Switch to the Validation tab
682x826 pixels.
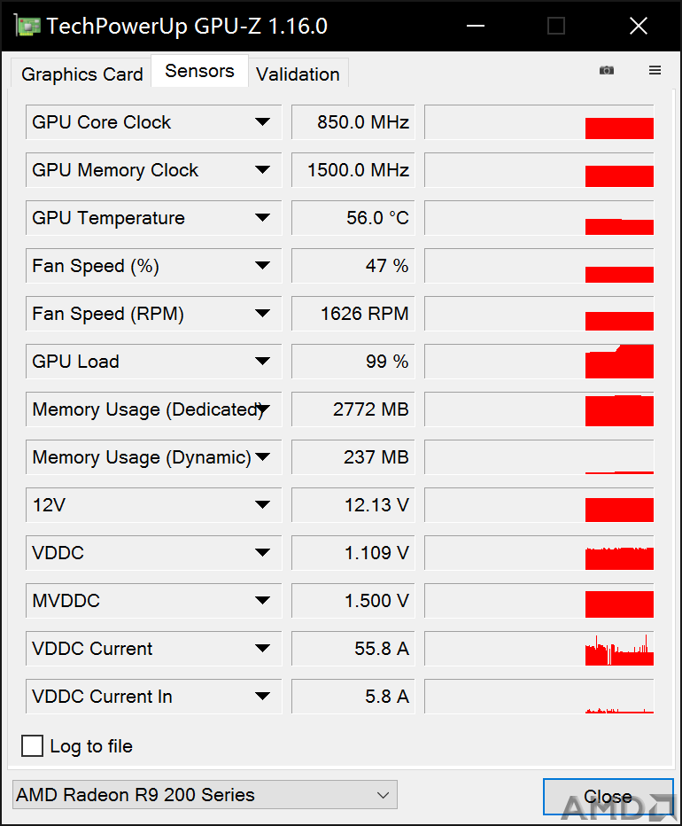pos(298,74)
